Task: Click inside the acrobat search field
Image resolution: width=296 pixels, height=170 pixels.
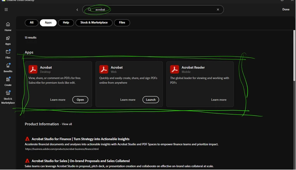Action: point(153,9)
